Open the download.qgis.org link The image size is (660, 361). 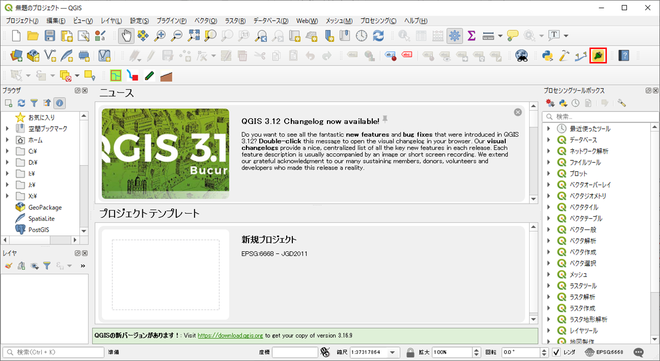(x=230, y=335)
